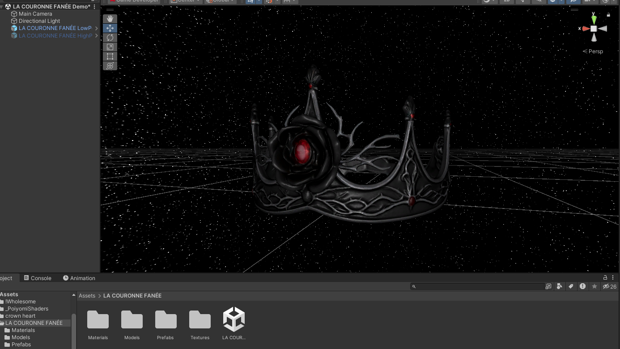The height and width of the screenshot is (349, 620).
Task: Open Search by Import Log Type filter
Action: [x=582, y=286]
